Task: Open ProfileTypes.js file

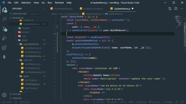Action: click(32, 84)
